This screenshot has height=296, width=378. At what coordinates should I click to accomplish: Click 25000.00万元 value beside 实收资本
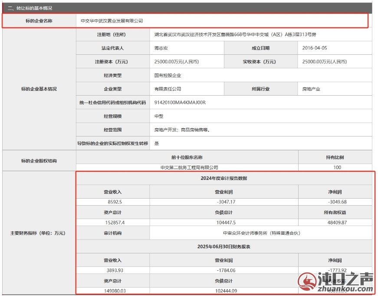pyautogui.click(x=325, y=62)
